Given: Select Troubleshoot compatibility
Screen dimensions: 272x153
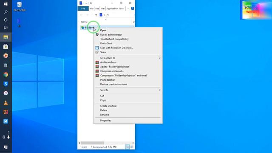Looking at the screenshot, I should (x=114, y=39).
